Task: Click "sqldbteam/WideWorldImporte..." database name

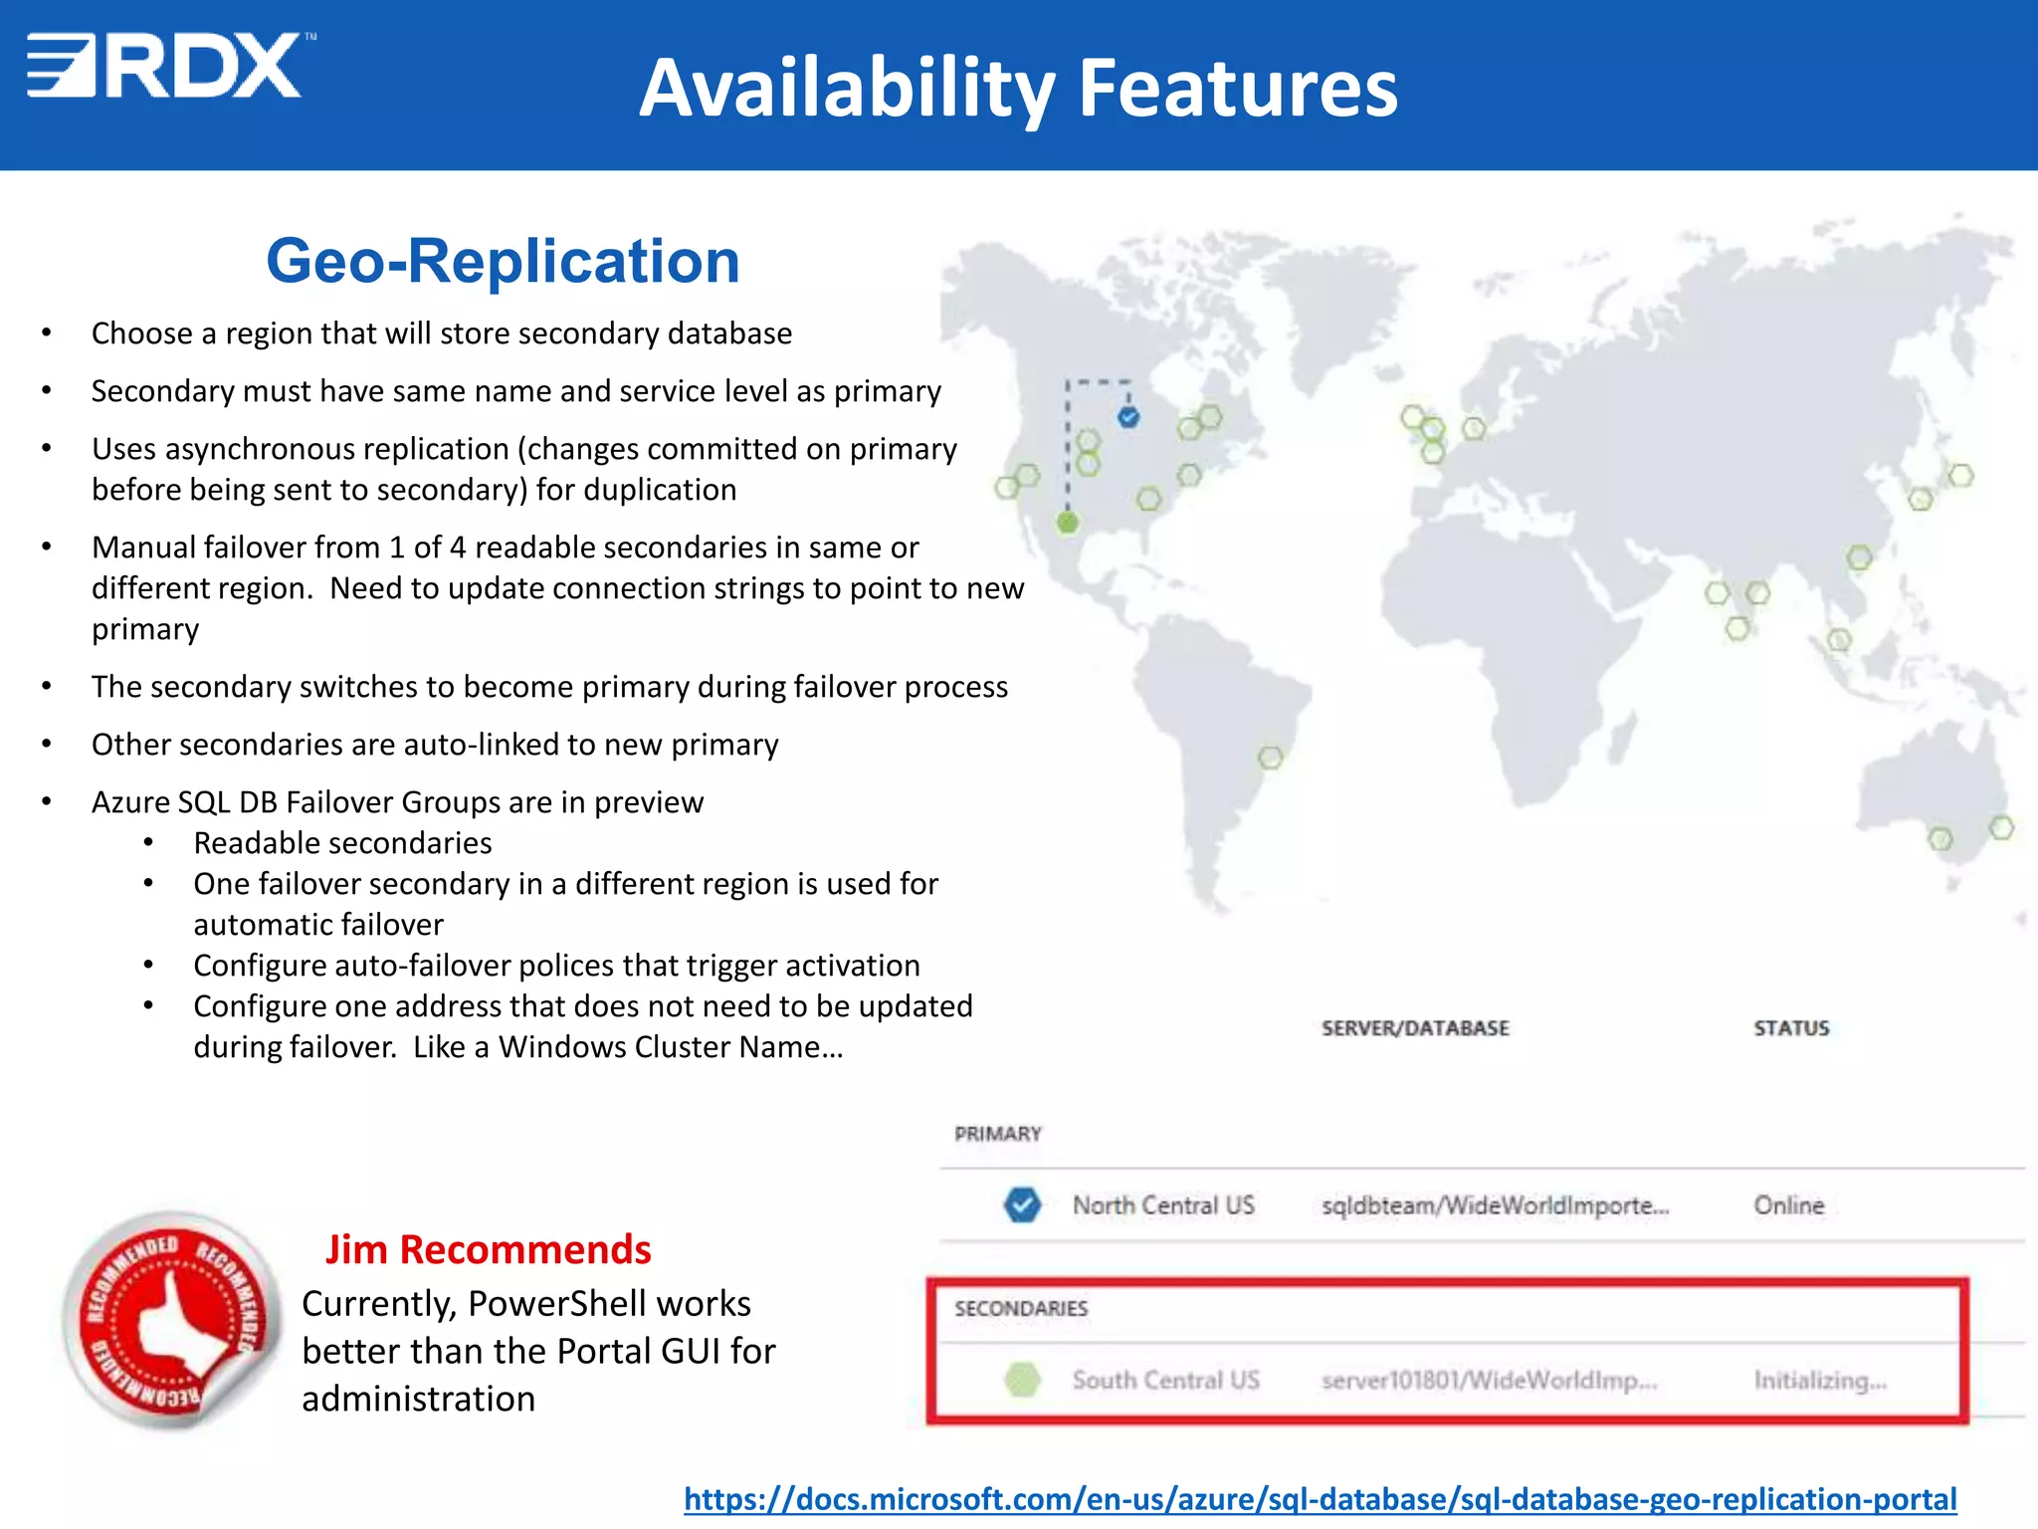Action: click(1495, 1205)
